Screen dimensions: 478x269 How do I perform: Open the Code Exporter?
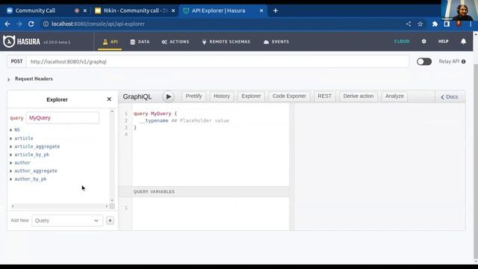(289, 96)
